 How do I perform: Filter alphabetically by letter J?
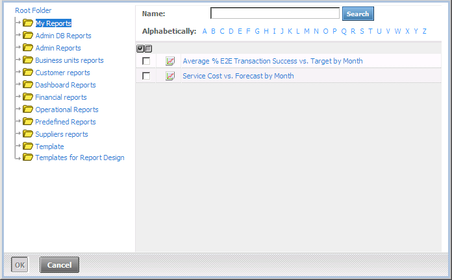click(282, 31)
